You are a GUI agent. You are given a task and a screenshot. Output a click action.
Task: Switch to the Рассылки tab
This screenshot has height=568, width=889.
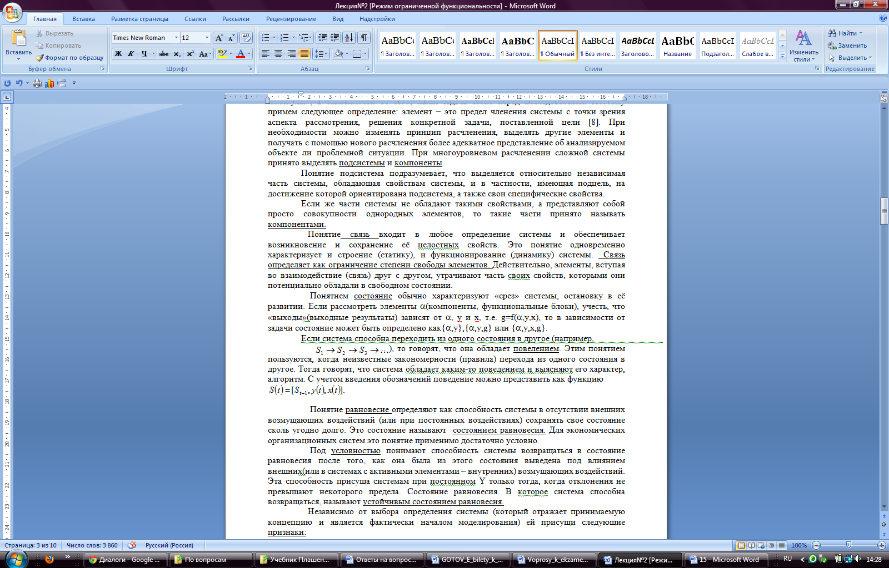pos(236,19)
